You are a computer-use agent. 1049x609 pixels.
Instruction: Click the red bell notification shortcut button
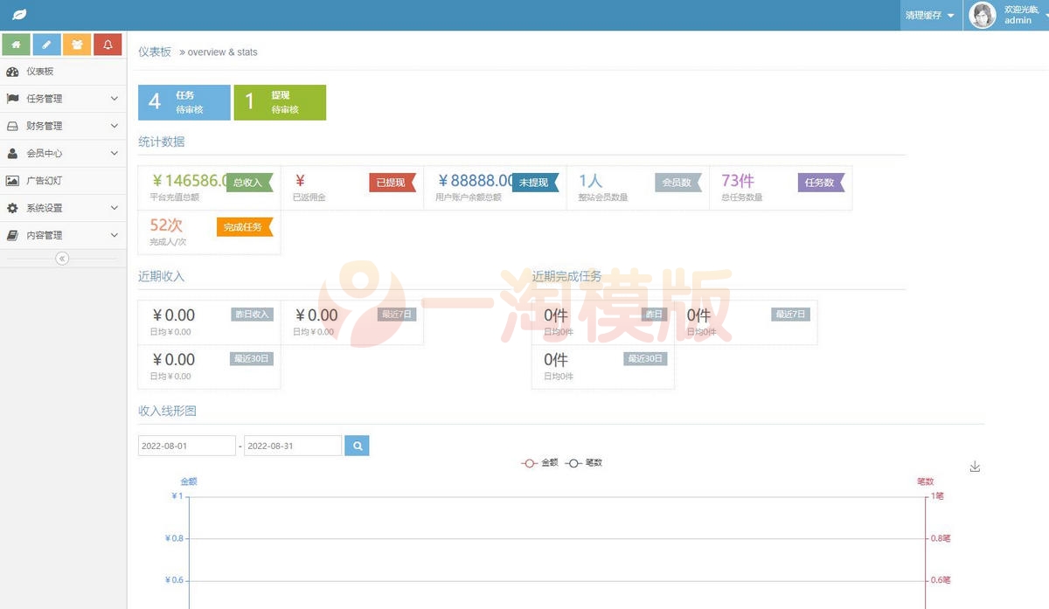[x=108, y=44]
